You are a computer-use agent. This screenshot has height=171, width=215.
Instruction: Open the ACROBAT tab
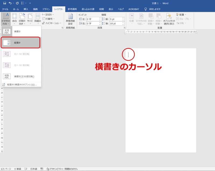pyautogui.click(x=134, y=9)
